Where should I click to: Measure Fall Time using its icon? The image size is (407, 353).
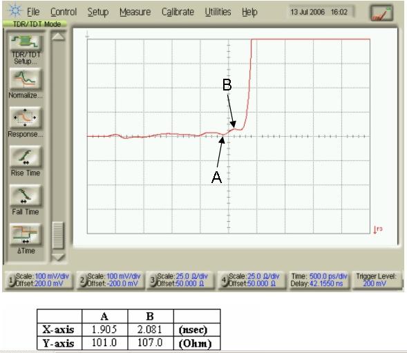pyautogui.click(x=25, y=195)
